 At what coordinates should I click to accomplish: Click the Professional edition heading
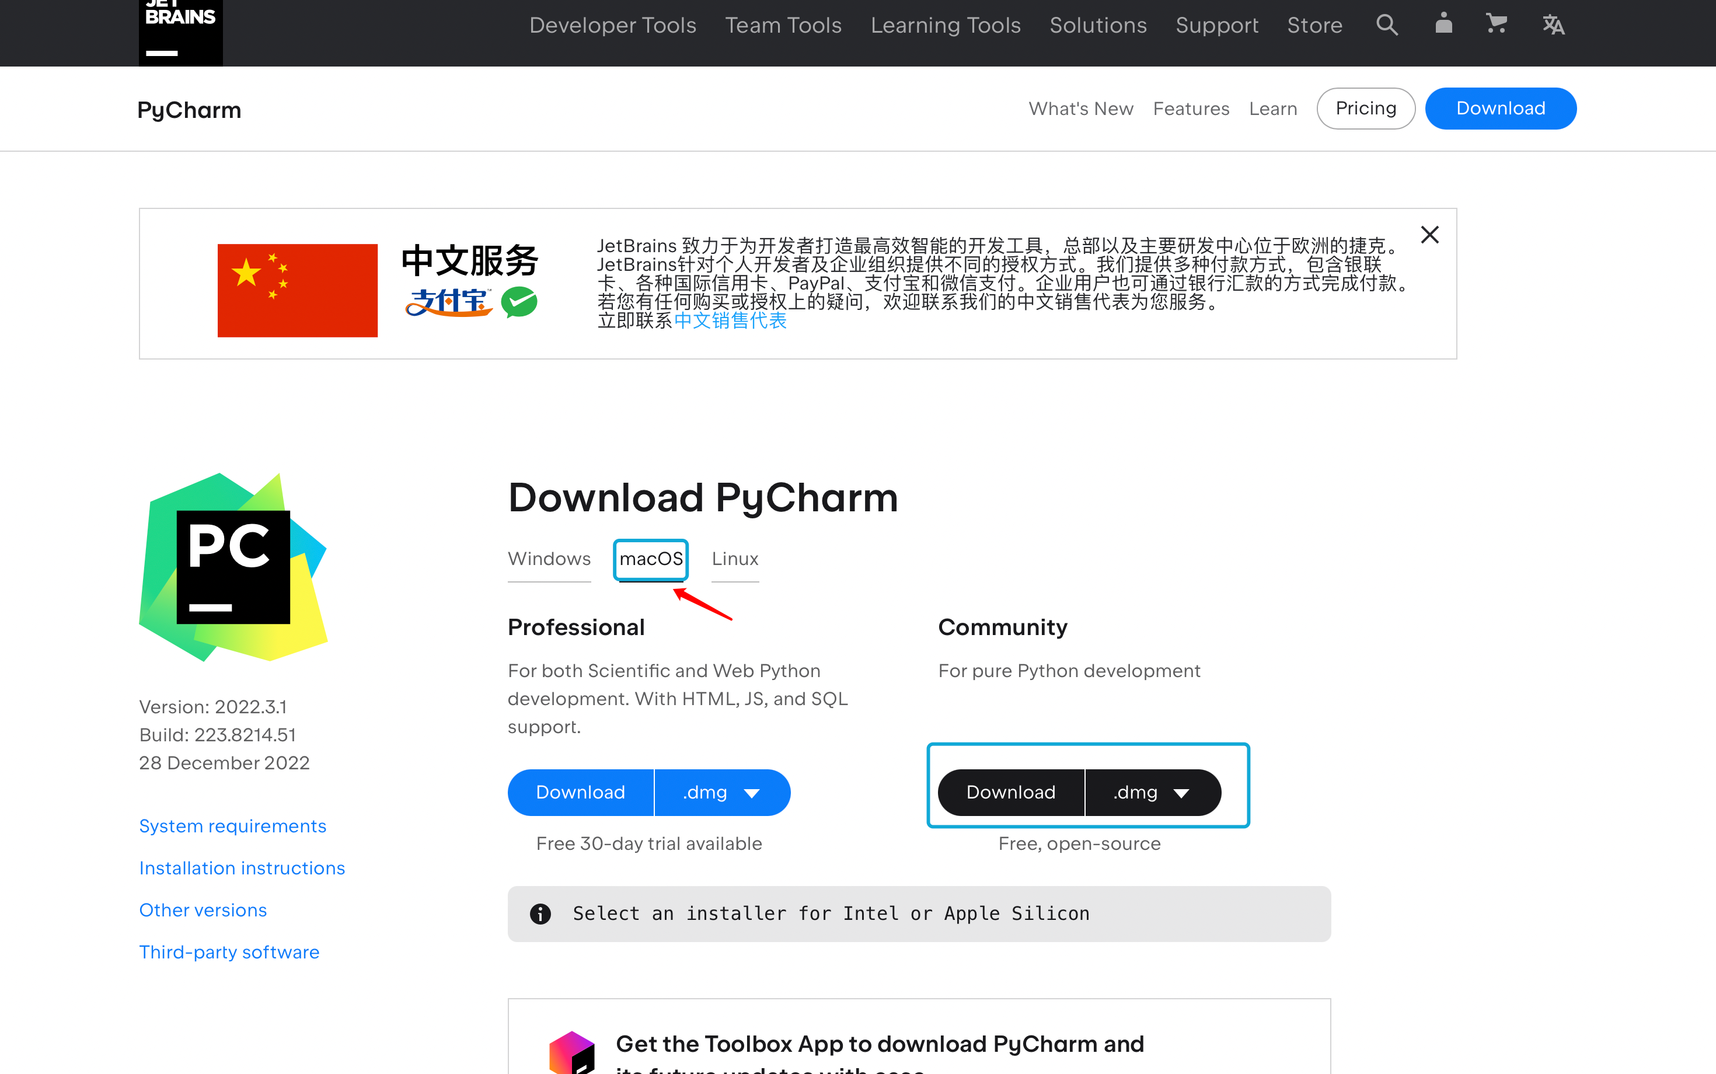pos(576,627)
